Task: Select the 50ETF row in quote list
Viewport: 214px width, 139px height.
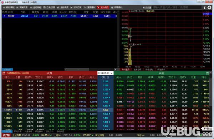Action: click(59, 16)
